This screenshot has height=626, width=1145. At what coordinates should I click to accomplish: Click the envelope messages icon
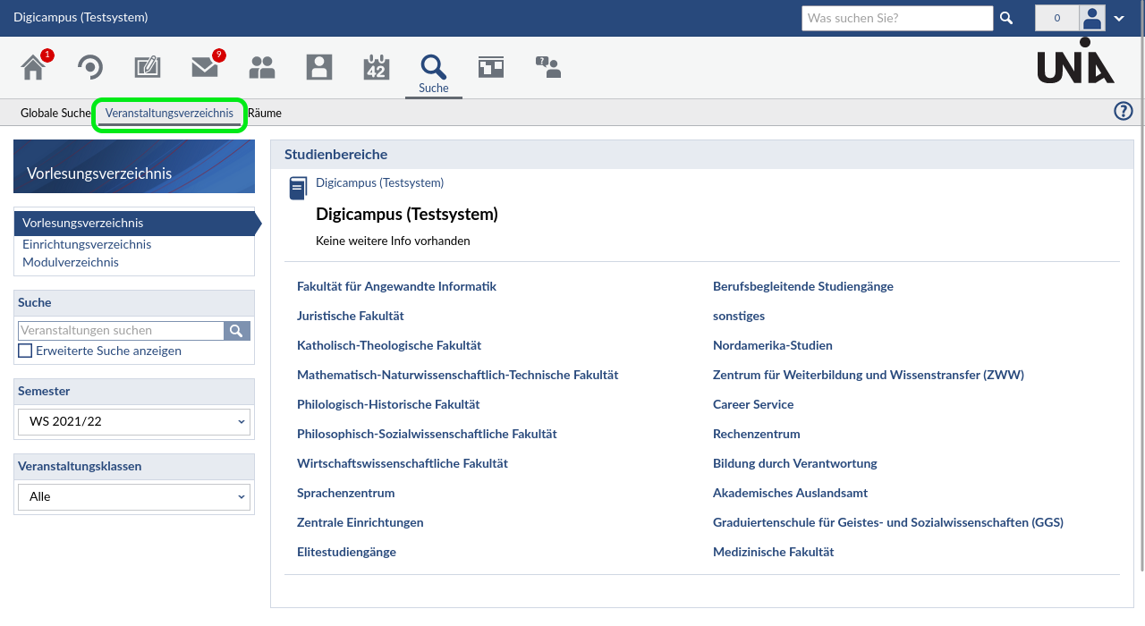(x=205, y=68)
